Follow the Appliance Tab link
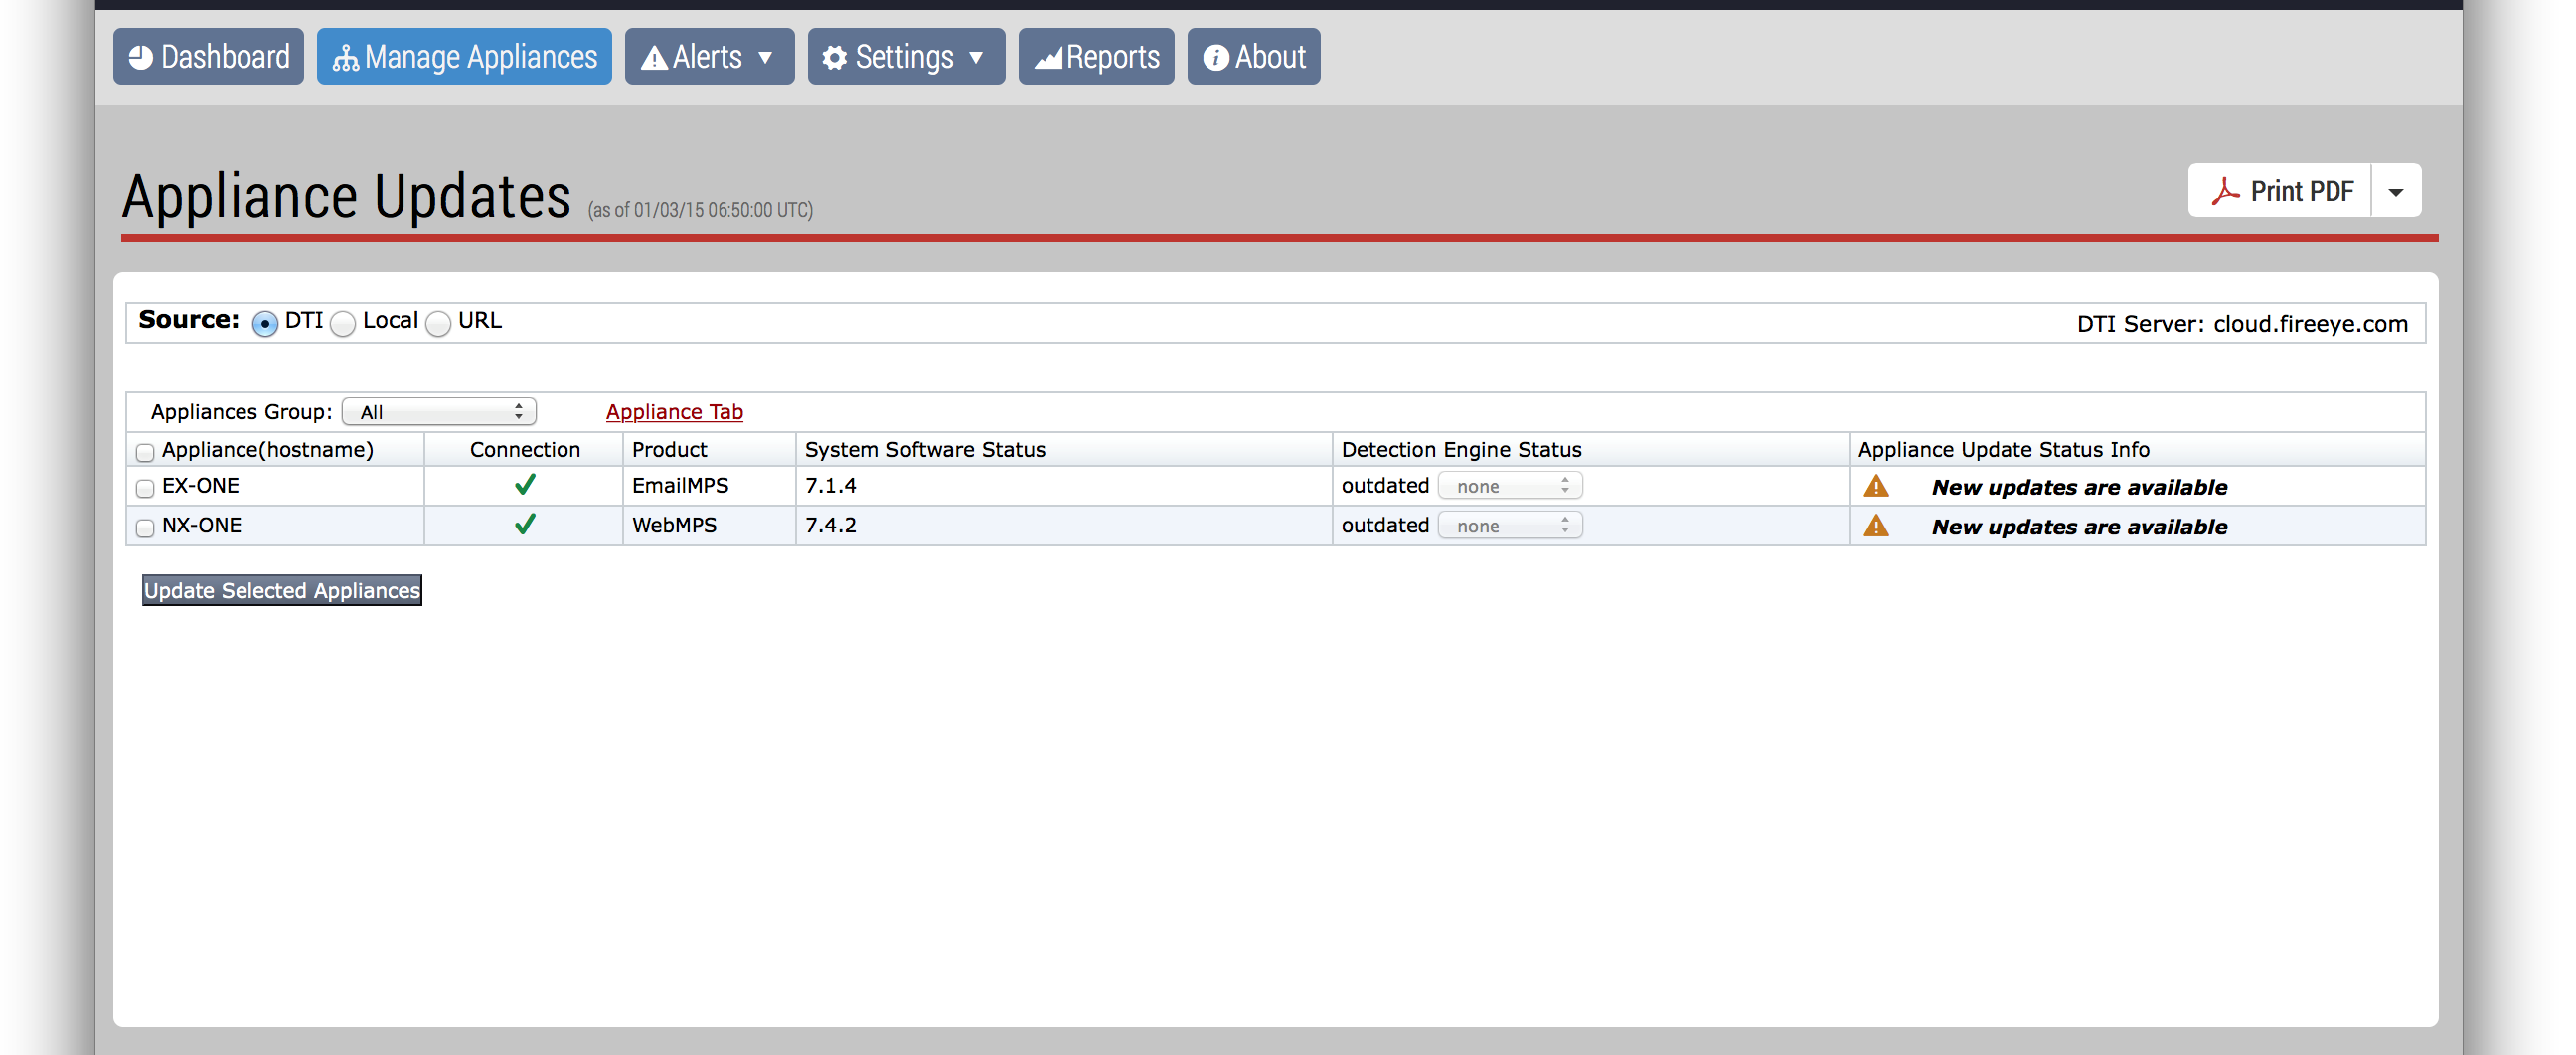Screen dimensions: 2576x1055 point(674,412)
